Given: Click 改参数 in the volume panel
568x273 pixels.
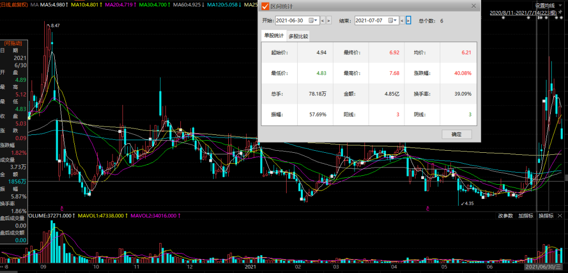Looking at the screenshot, I should [506, 216].
